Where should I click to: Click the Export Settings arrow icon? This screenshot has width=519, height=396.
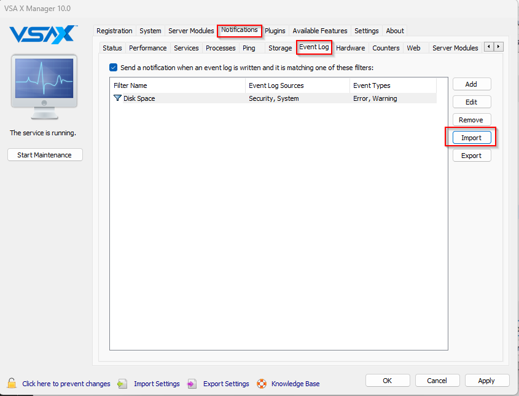[x=192, y=384]
